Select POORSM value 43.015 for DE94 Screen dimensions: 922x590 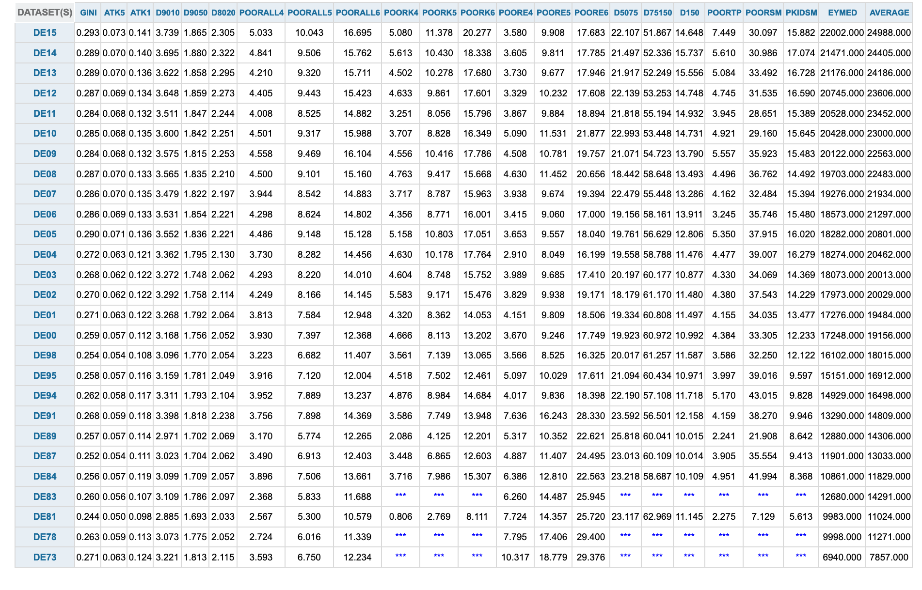tap(763, 396)
